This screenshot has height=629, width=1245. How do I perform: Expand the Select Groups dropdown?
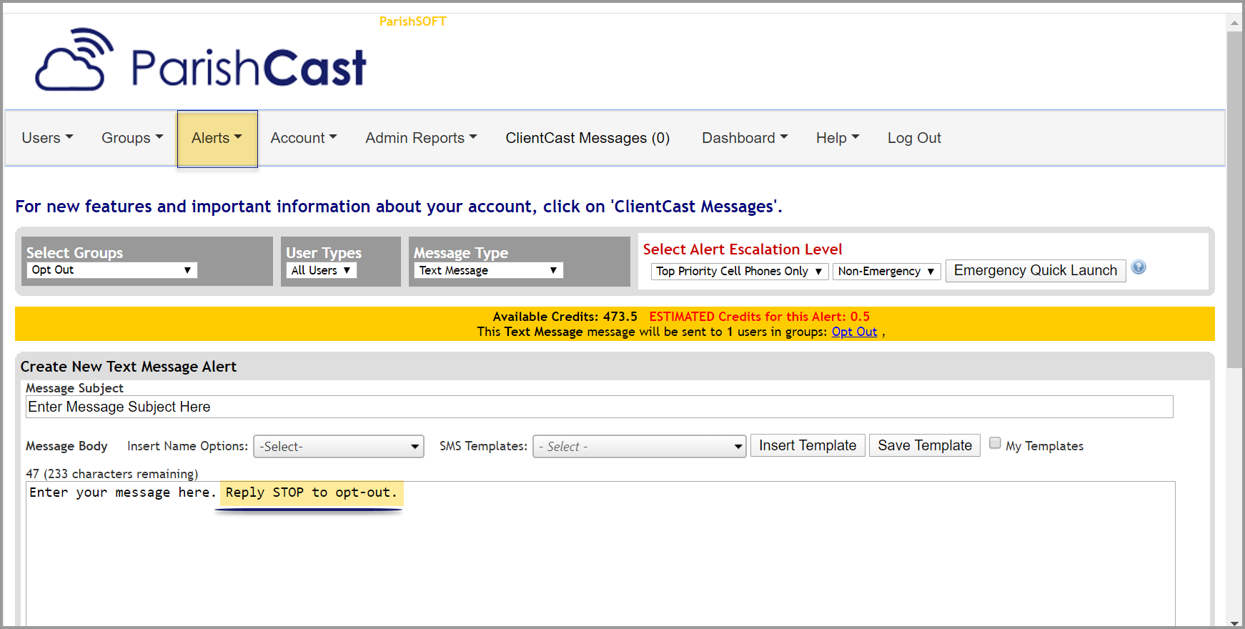tap(112, 270)
